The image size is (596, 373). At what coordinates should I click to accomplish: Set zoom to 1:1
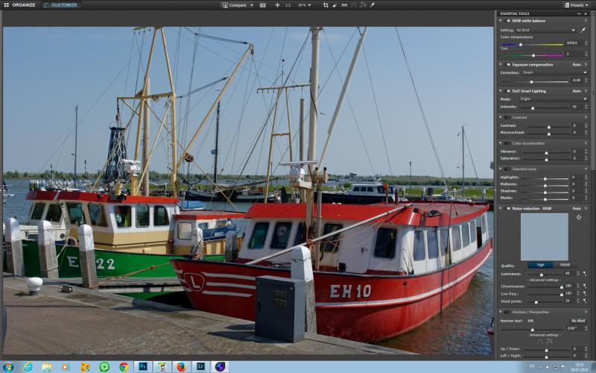[x=288, y=5]
